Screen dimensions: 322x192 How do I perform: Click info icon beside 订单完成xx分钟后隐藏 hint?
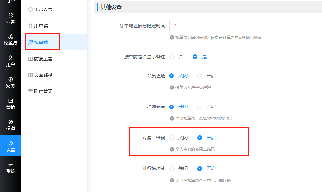pyautogui.click(x=172, y=38)
